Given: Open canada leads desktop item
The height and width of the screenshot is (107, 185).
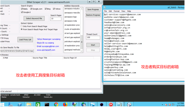Looking at the screenshot, I should coord(15,95).
